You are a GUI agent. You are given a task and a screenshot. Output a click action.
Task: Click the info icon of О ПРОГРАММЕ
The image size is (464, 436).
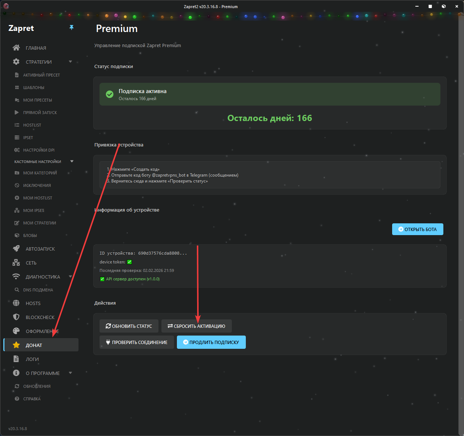tap(16, 373)
